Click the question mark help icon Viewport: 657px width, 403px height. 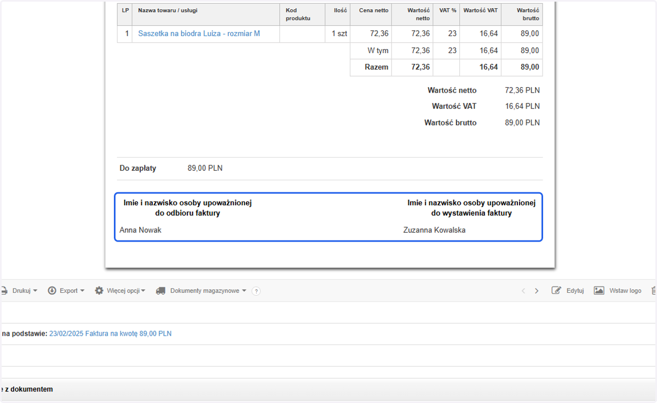256,291
